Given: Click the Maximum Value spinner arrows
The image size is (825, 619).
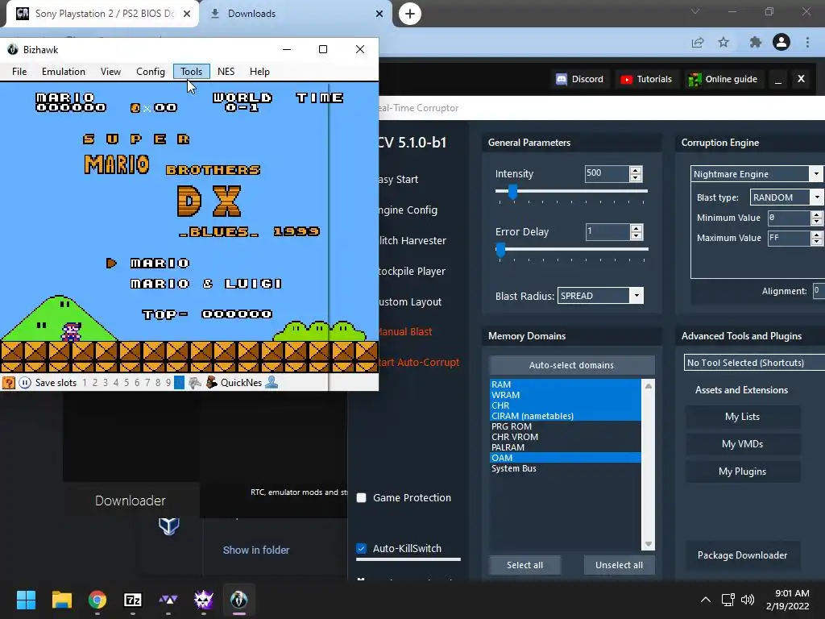Looking at the screenshot, I should (x=816, y=238).
